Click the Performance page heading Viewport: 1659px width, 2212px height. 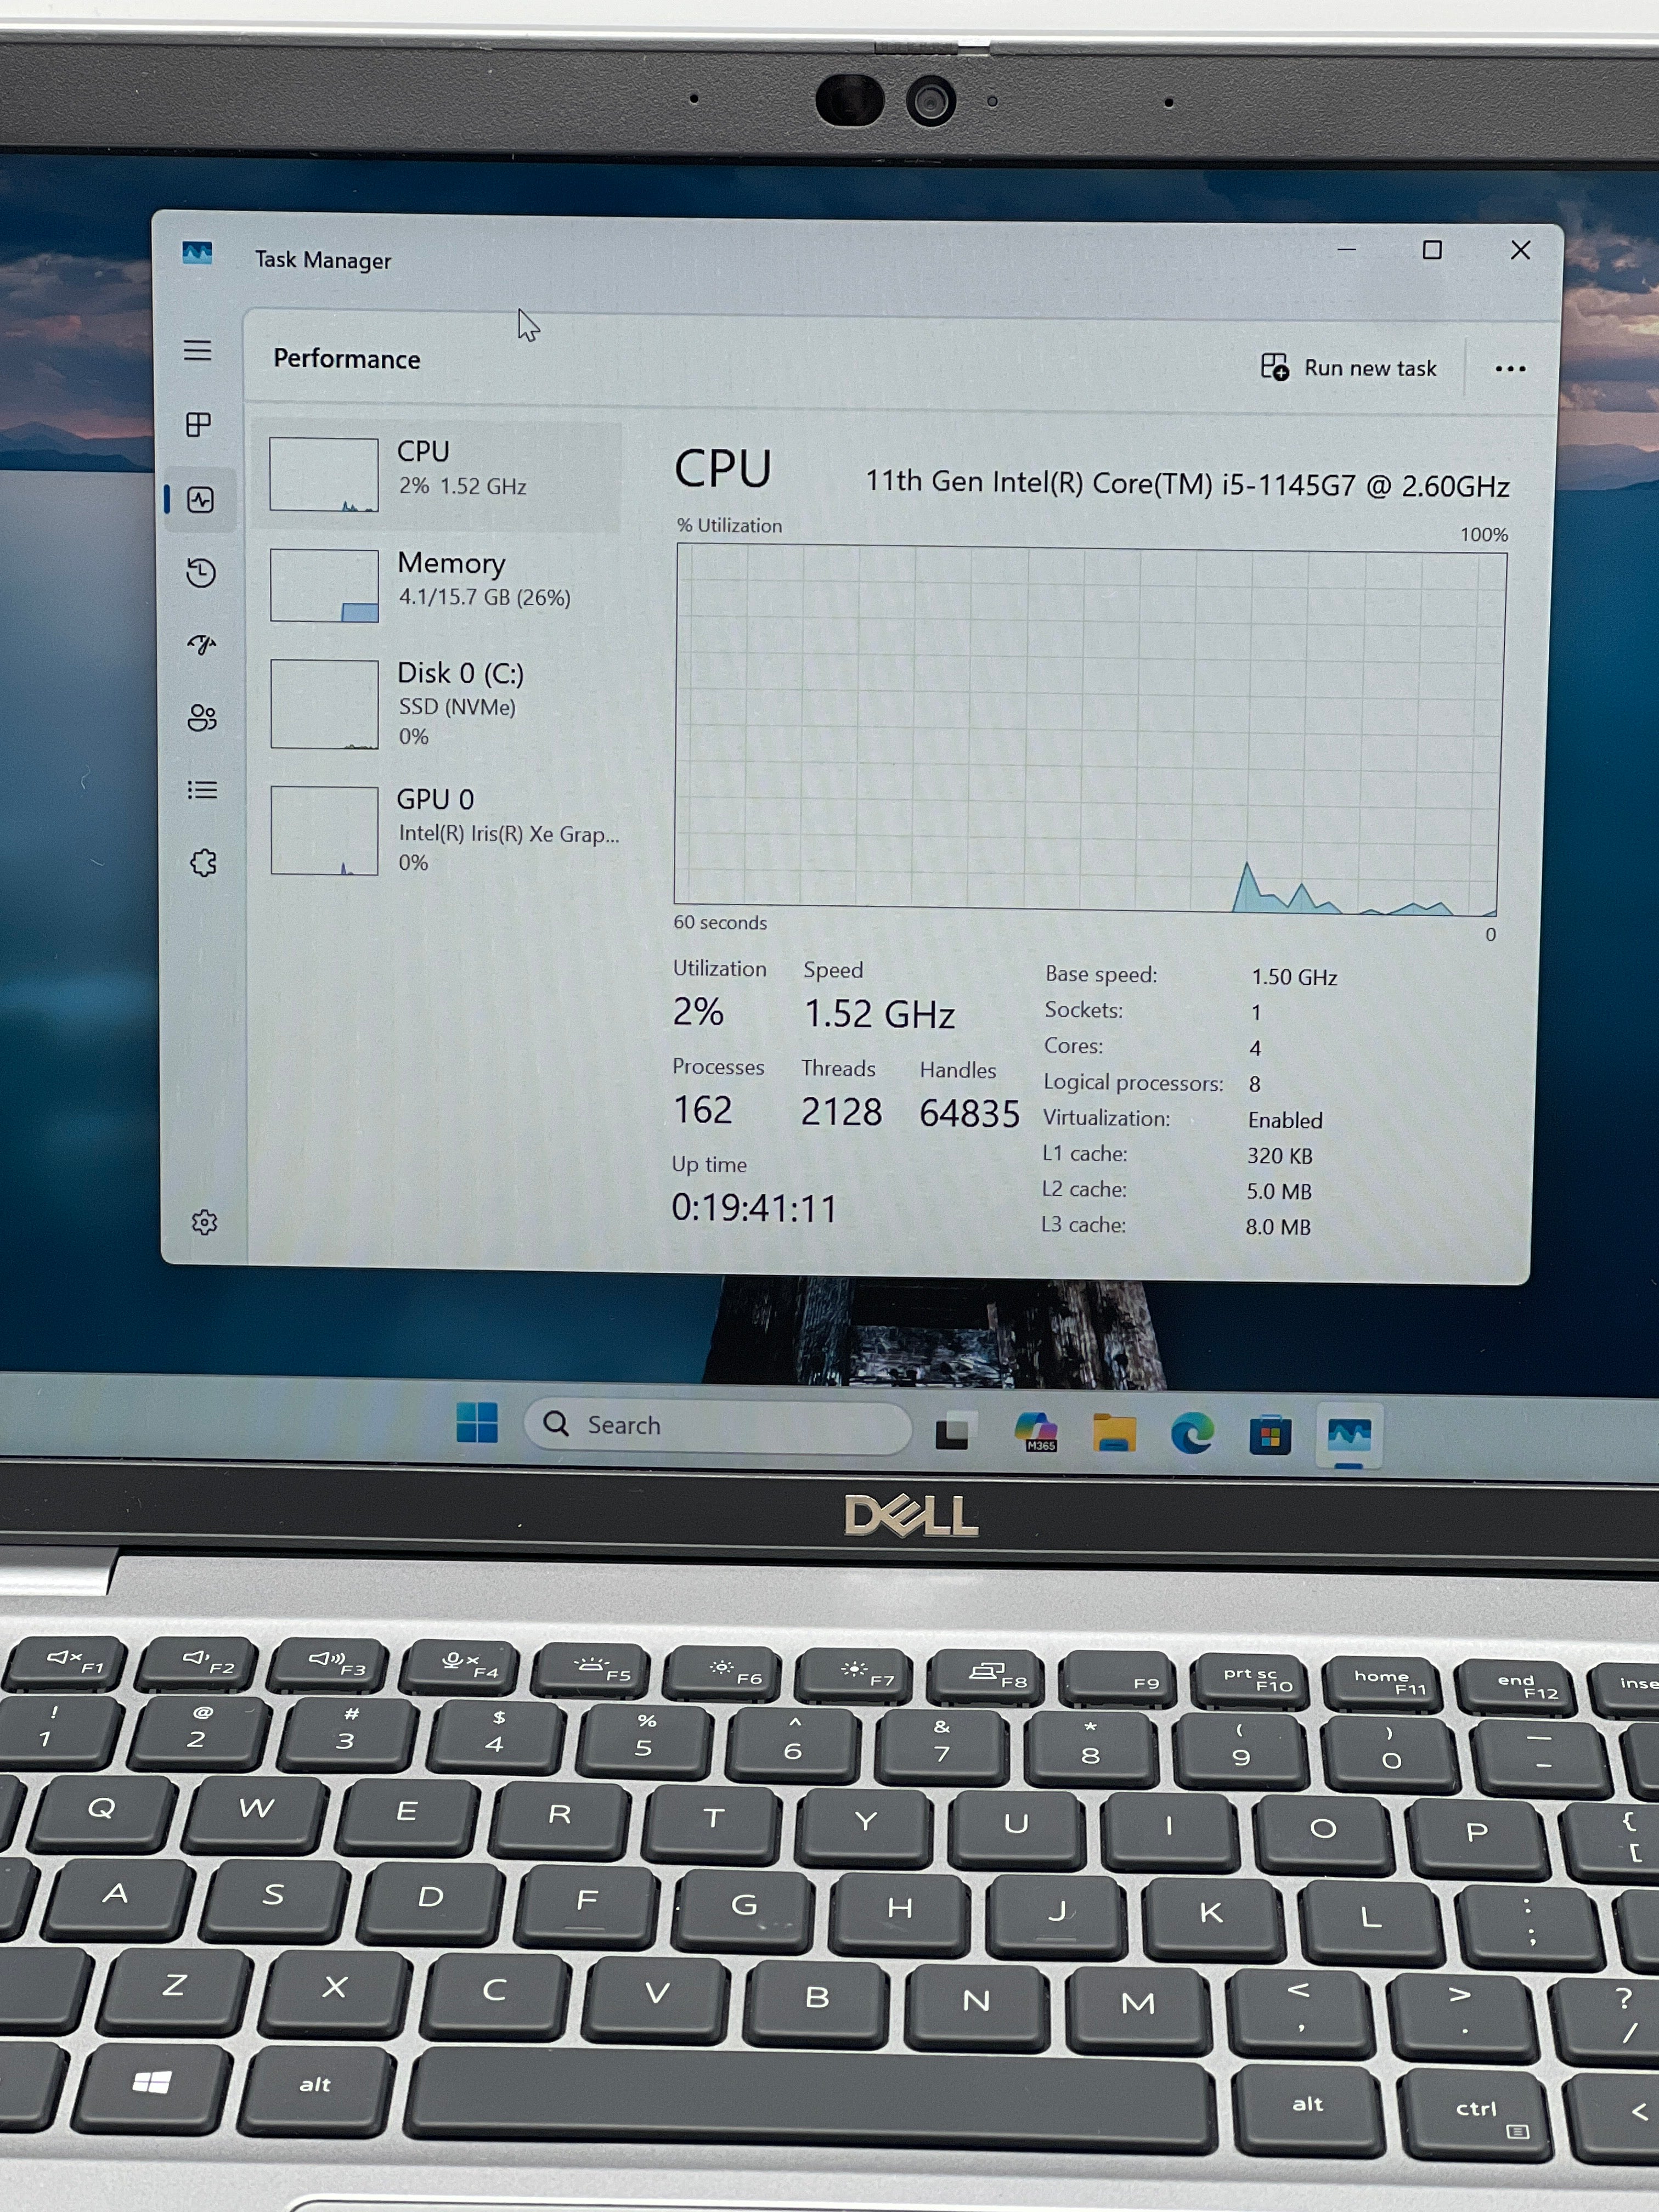347,359
